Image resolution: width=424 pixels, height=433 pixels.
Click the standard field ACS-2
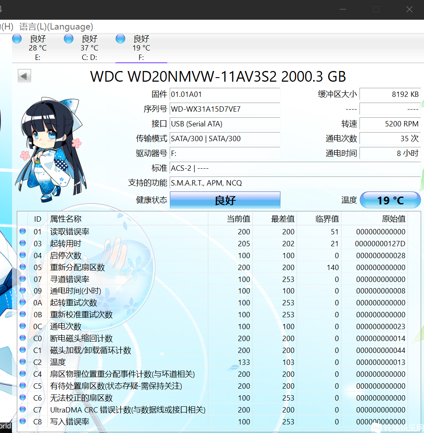295,168
